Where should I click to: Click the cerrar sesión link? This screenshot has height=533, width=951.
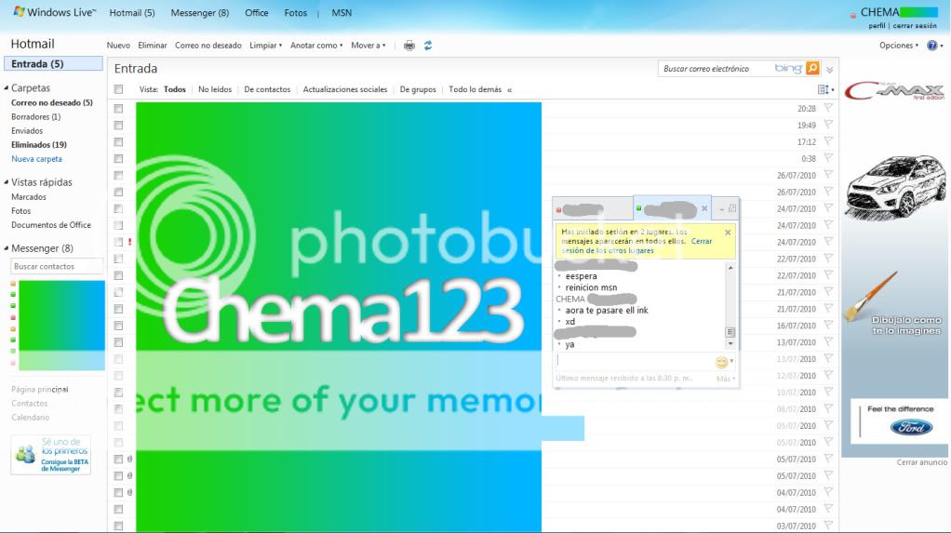coord(915,26)
